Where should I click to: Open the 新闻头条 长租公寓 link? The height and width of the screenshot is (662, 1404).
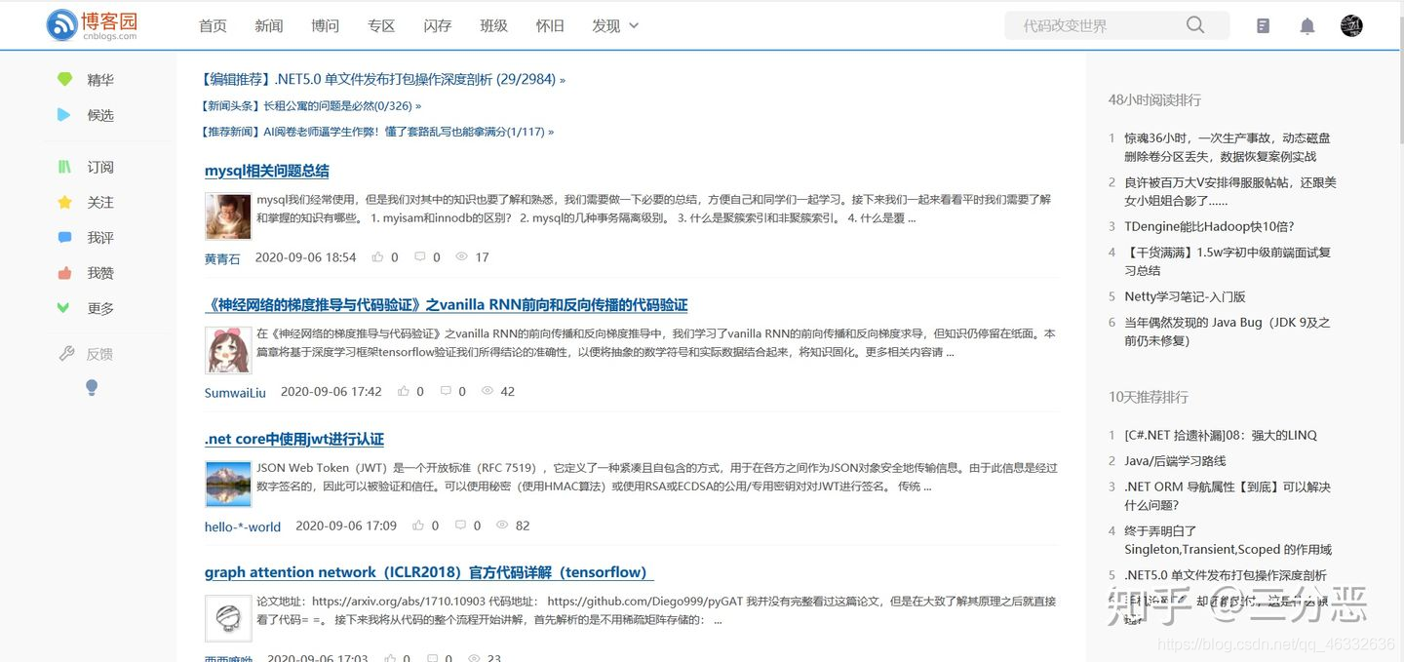[310, 106]
